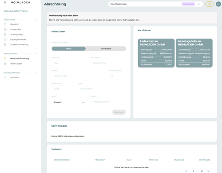The image size is (222, 173).
Task: Click the Speichern button
Action: click(119, 112)
